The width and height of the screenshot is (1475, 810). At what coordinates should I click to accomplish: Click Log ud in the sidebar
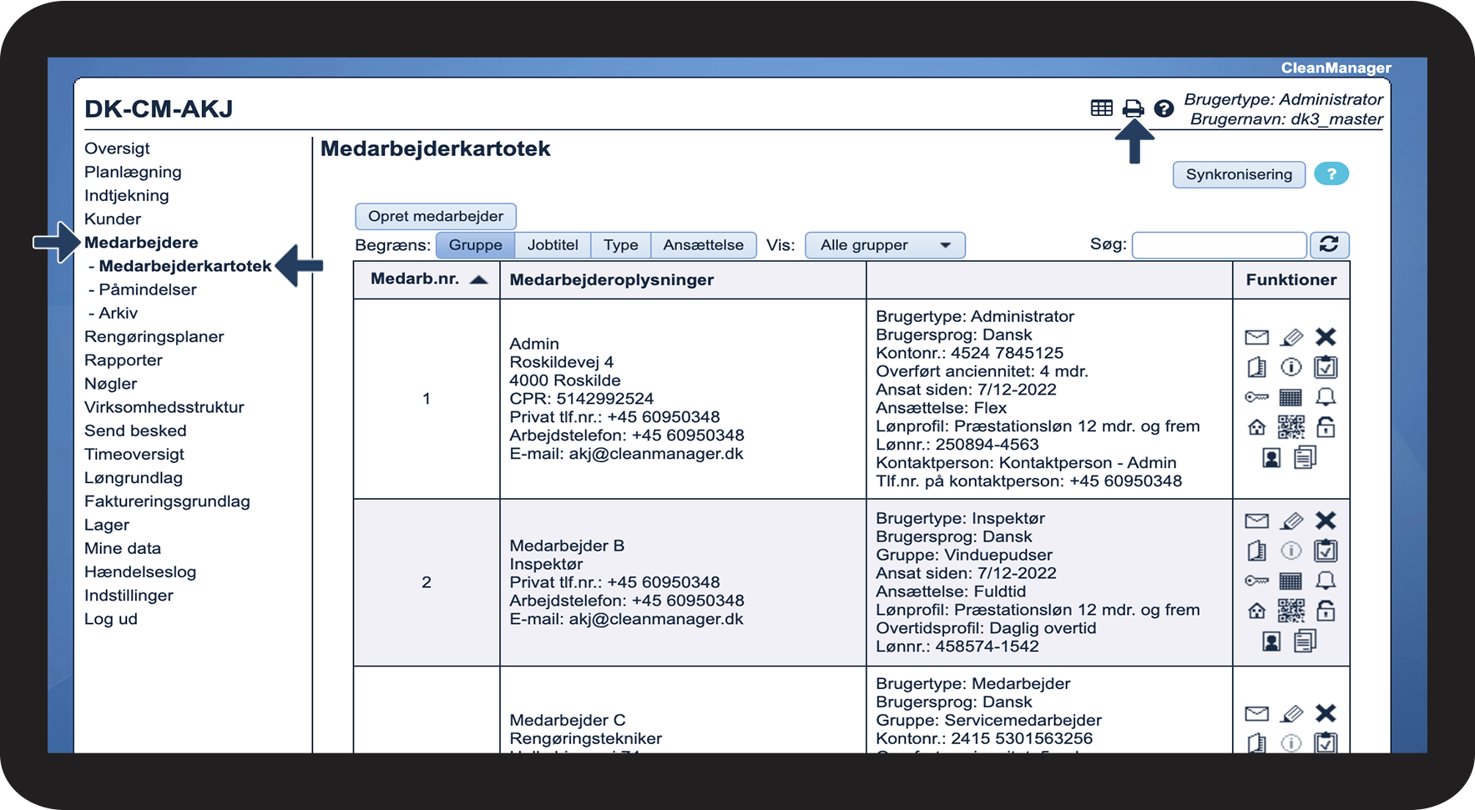[x=111, y=619]
